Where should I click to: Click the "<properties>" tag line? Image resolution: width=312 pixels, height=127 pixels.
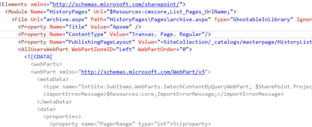[x=62, y=116]
